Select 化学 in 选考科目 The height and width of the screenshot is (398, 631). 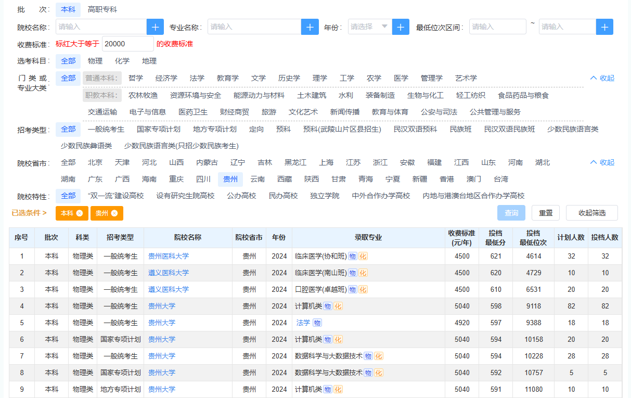122,61
